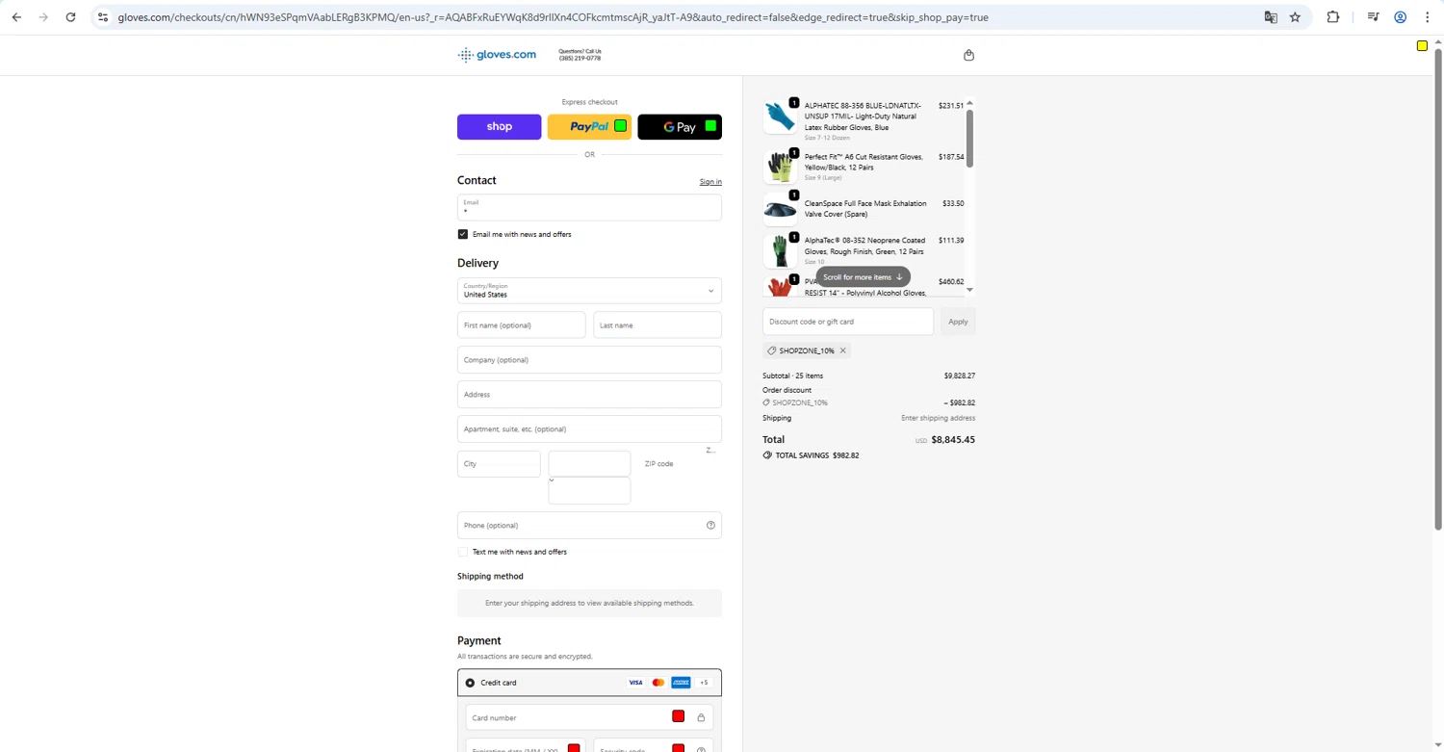This screenshot has width=1444, height=752.
Task: Click the CleanSpace valve cover thumbnail
Action: coord(780,209)
